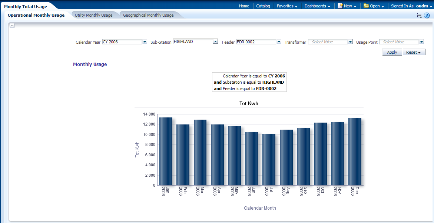Click the Calendar Month axis label
Screen dimensions: 434x223
260,208
